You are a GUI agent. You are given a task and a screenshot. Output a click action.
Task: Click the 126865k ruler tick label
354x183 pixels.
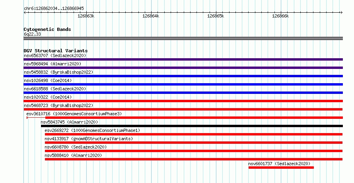[x=216, y=16]
